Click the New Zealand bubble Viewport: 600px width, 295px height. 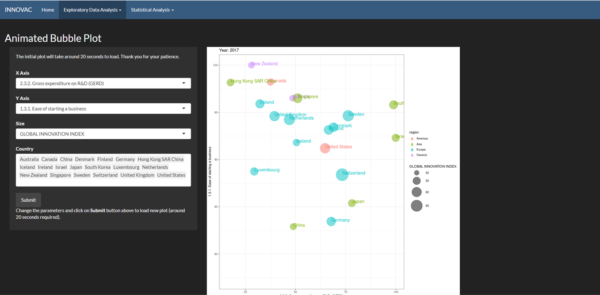tap(251, 65)
